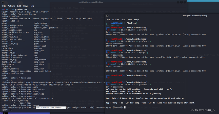Select the temp_user table name
219x114 pixels.
click(x=39, y=62)
